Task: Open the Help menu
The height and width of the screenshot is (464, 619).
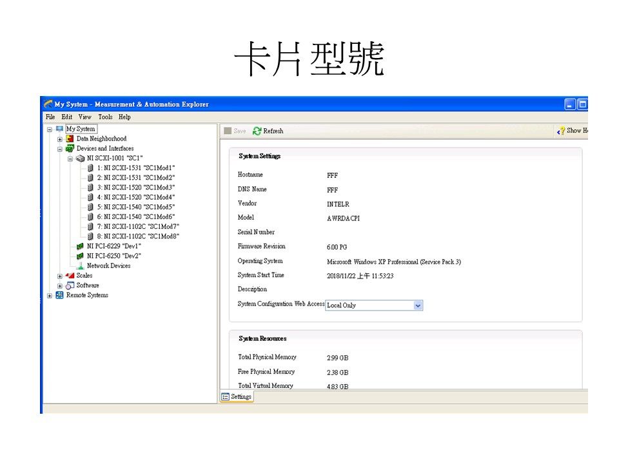Action: (x=124, y=117)
